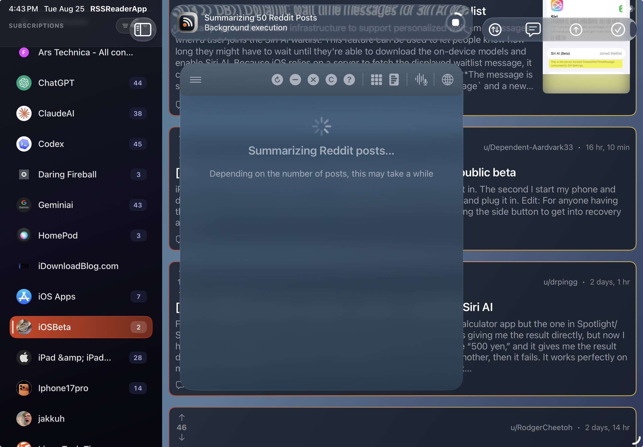
Task: Click the HomePod Siri orb icon
Action: [24, 235]
